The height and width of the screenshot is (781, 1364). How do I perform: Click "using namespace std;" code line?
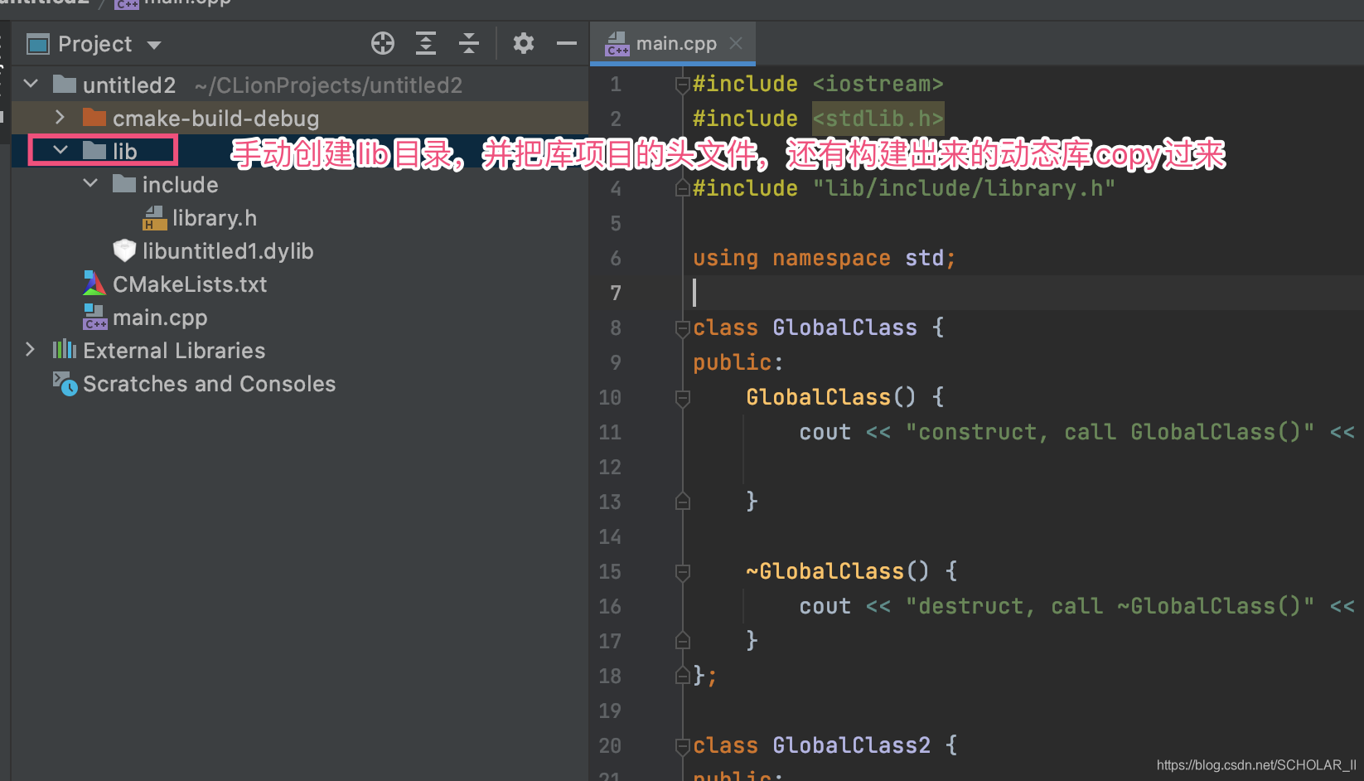pos(825,258)
